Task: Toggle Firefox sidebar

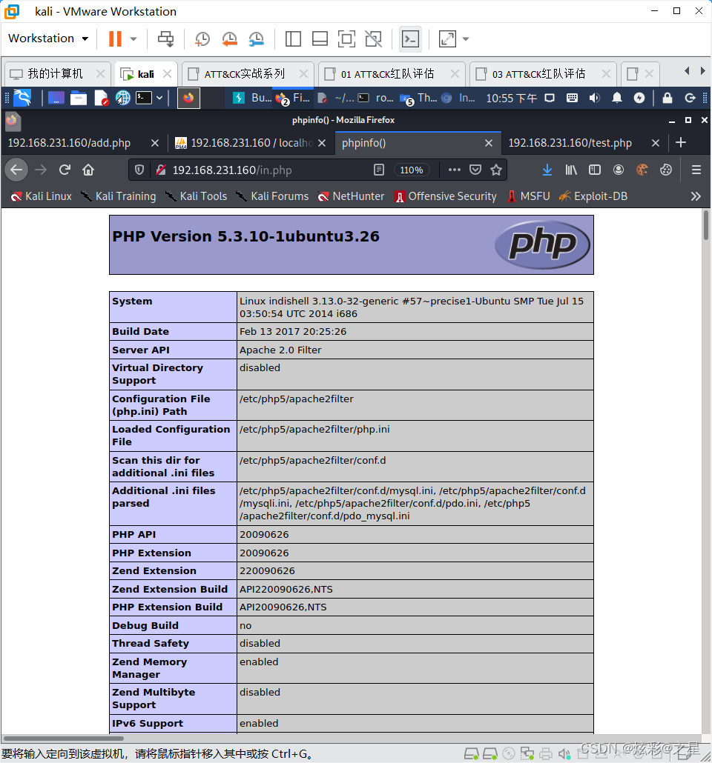Action: pyautogui.click(x=595, y=170)
